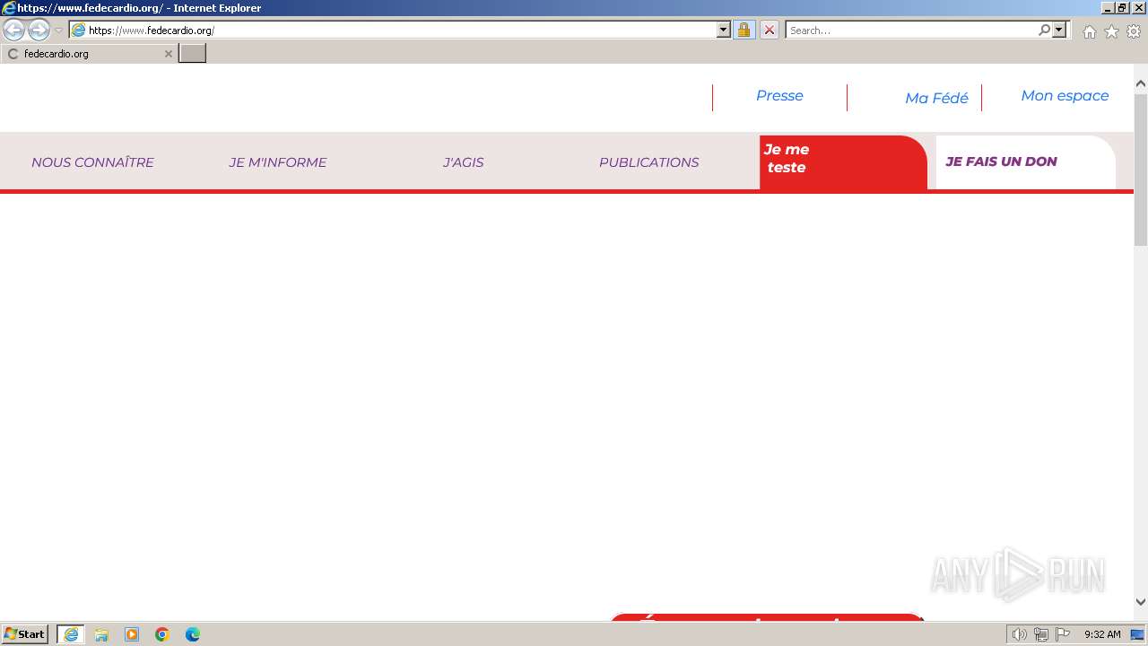Open the Tools gear icon
1148x646 pixels.
[1134, 31]
